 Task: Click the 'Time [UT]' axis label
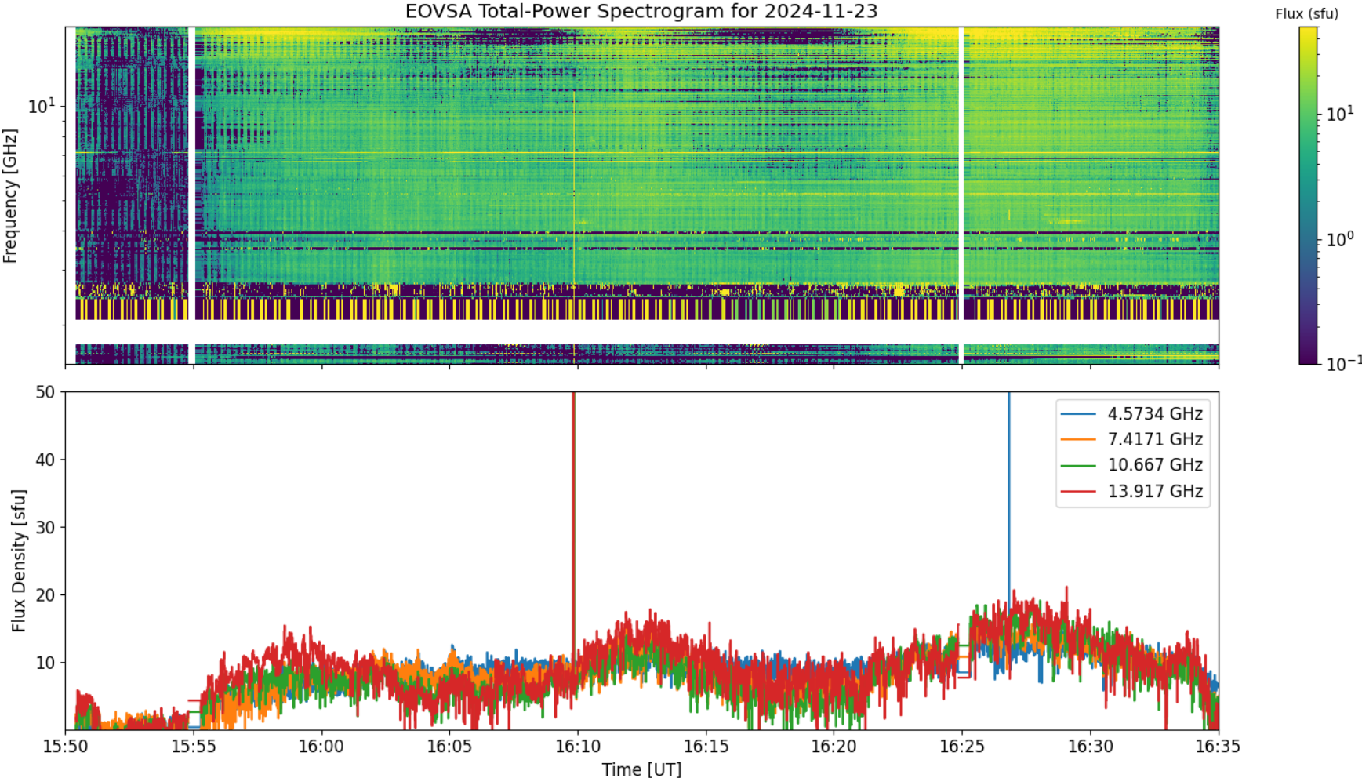tap(641, 769)
